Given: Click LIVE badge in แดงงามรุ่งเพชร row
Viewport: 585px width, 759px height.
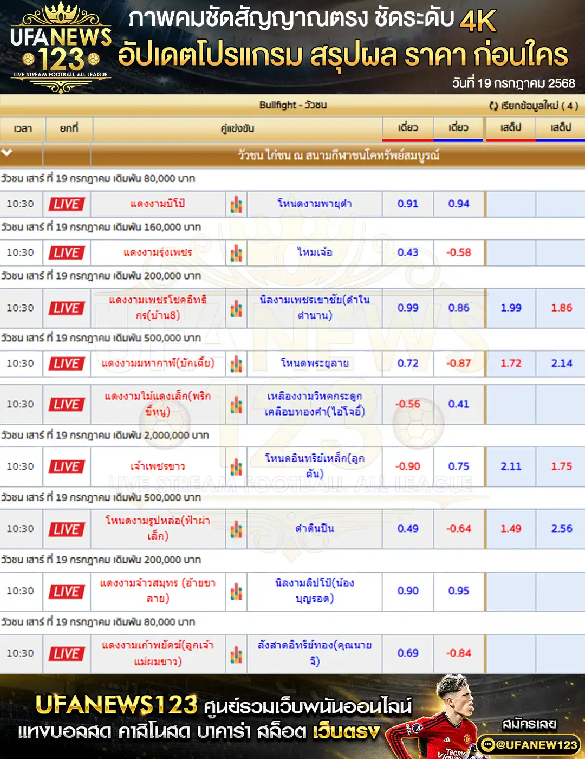Looking at the screenshot, I should click(x=67, y=253).
